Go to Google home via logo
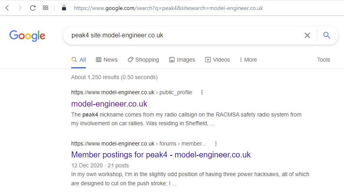This screenshot has width=344, height=194. [x=27, y=36]
